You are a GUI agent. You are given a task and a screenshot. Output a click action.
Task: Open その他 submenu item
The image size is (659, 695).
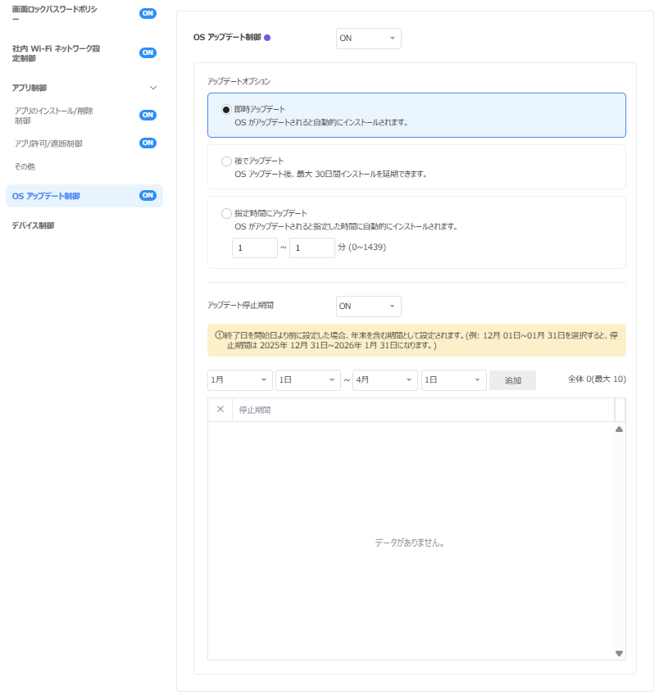pos(25,166)
